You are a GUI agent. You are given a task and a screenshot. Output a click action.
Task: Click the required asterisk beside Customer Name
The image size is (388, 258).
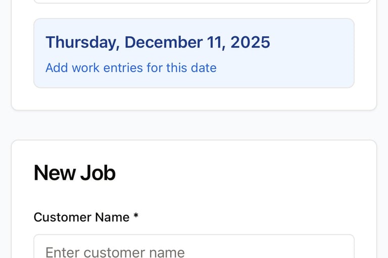[x=136, y=217]
